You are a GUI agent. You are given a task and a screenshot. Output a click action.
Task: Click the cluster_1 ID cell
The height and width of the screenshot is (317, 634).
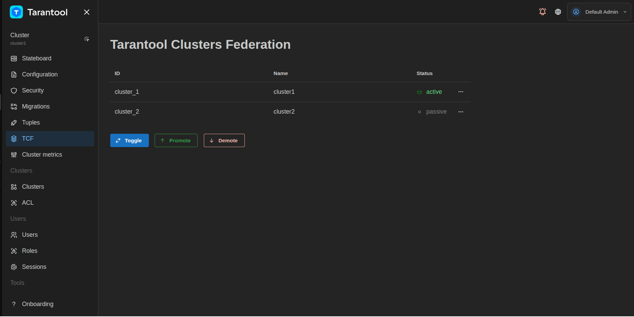point(127,92)
